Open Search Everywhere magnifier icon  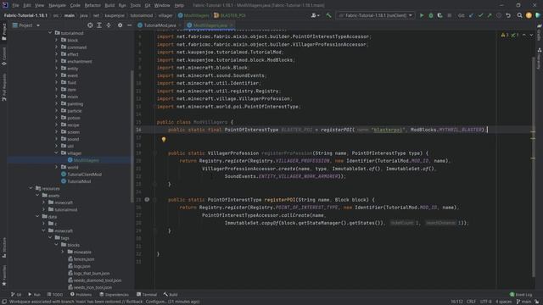(519, 15)
